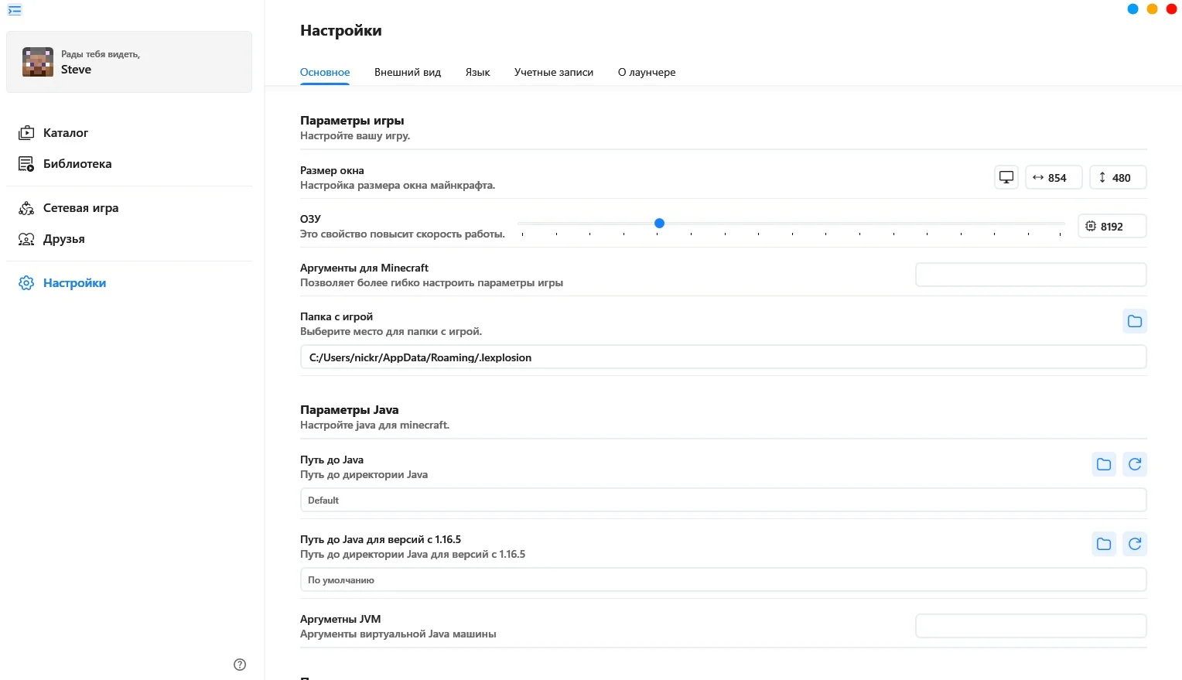1182x680 pixels.
Task: Browse Java folder for versions from 1.16.5
Action: 1104,544
